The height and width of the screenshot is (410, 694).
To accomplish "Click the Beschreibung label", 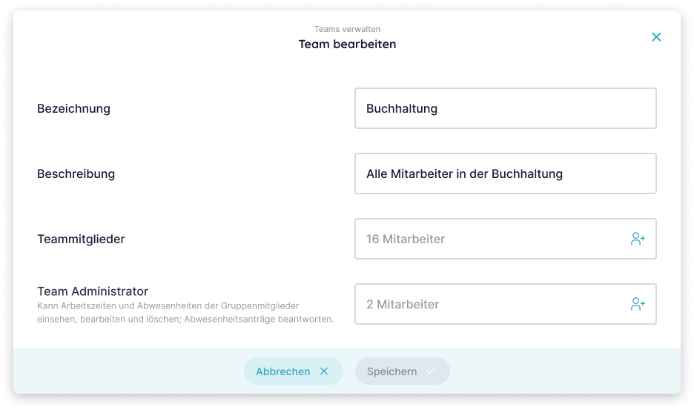I will pos(76,173).
